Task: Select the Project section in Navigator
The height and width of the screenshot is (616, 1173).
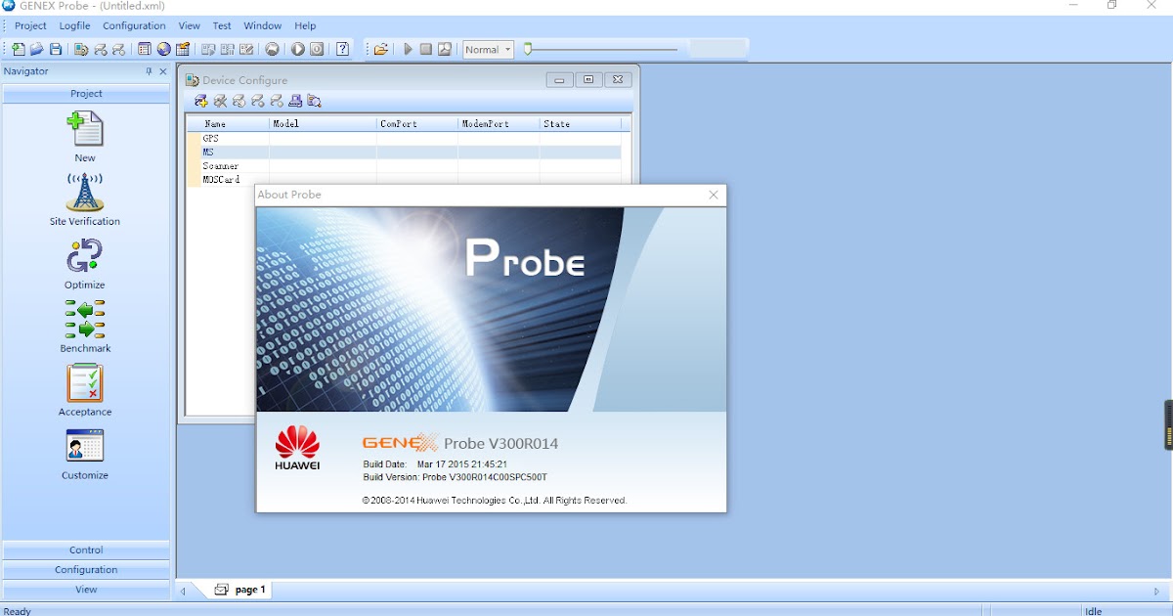Action: [x=86, y=94]
